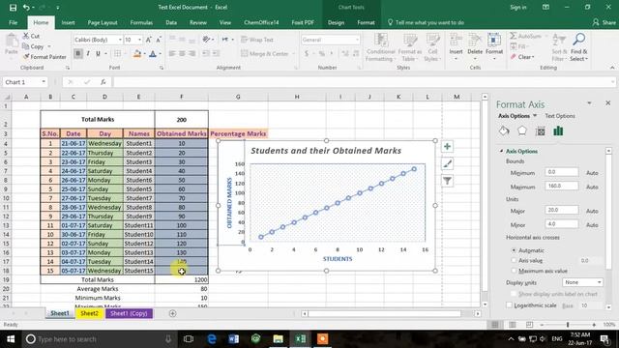Viewport: 619px width, 348px height.
Task: Click the Share button
Action: click(604, 22)
